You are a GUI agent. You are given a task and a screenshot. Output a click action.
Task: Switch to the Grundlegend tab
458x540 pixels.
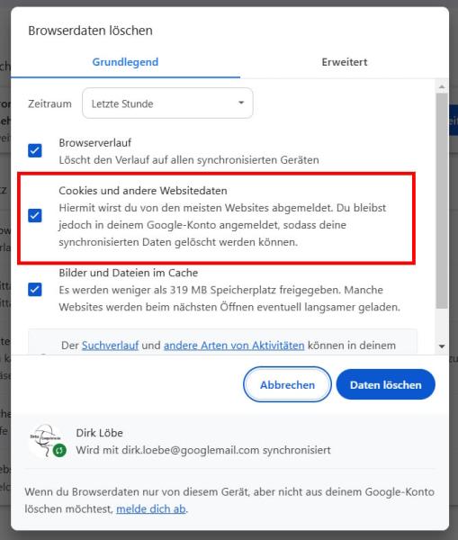tap(125, 62)
